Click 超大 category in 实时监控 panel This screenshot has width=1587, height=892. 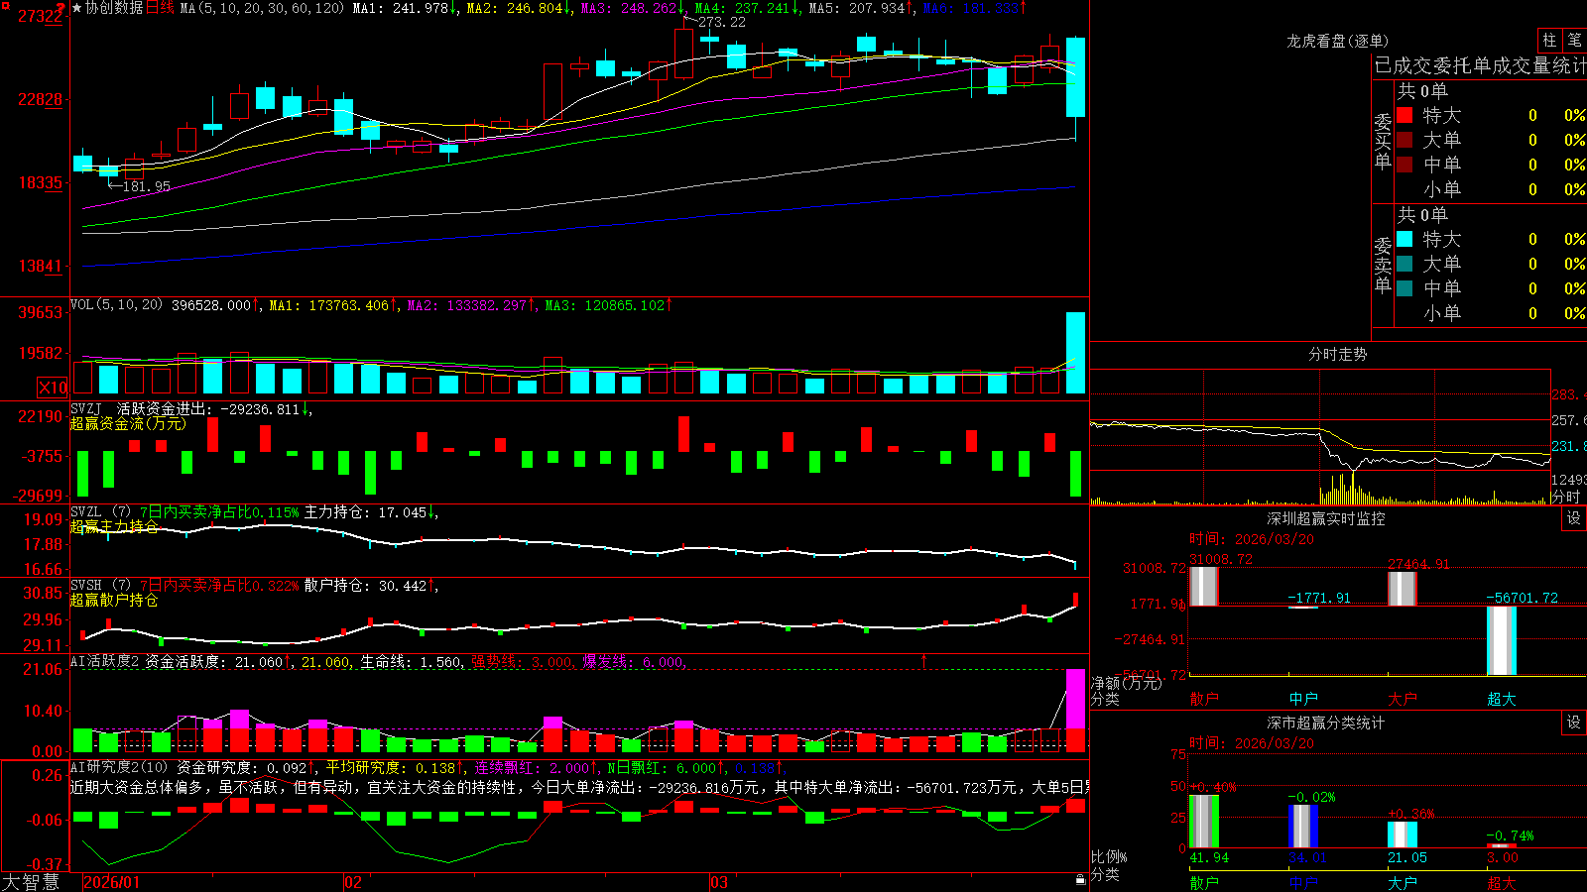[x=1502, y=699]
